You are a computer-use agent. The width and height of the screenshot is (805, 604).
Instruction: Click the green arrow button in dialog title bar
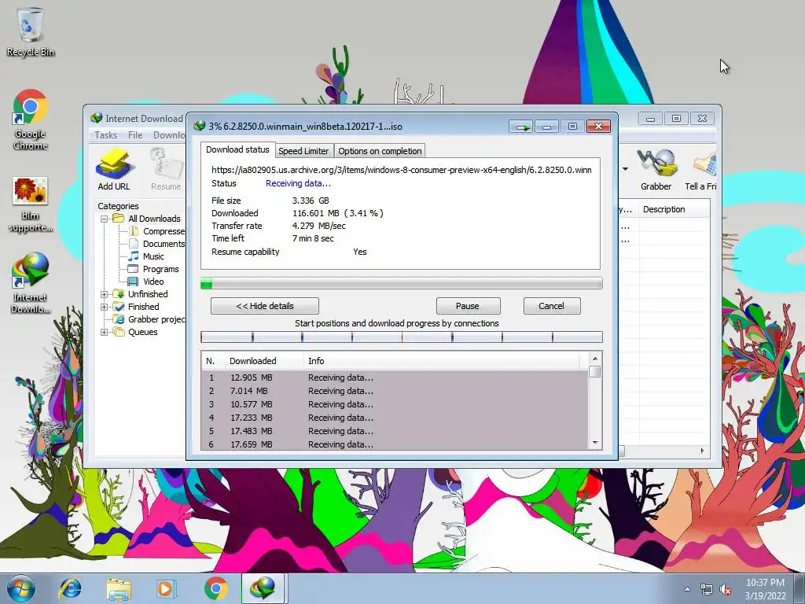[521, 127]
